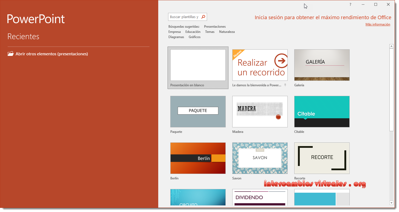The width and height of the screenshot is (399, 212).
Task: Minimize the PowerPoint window
Action: click(363, 4)
